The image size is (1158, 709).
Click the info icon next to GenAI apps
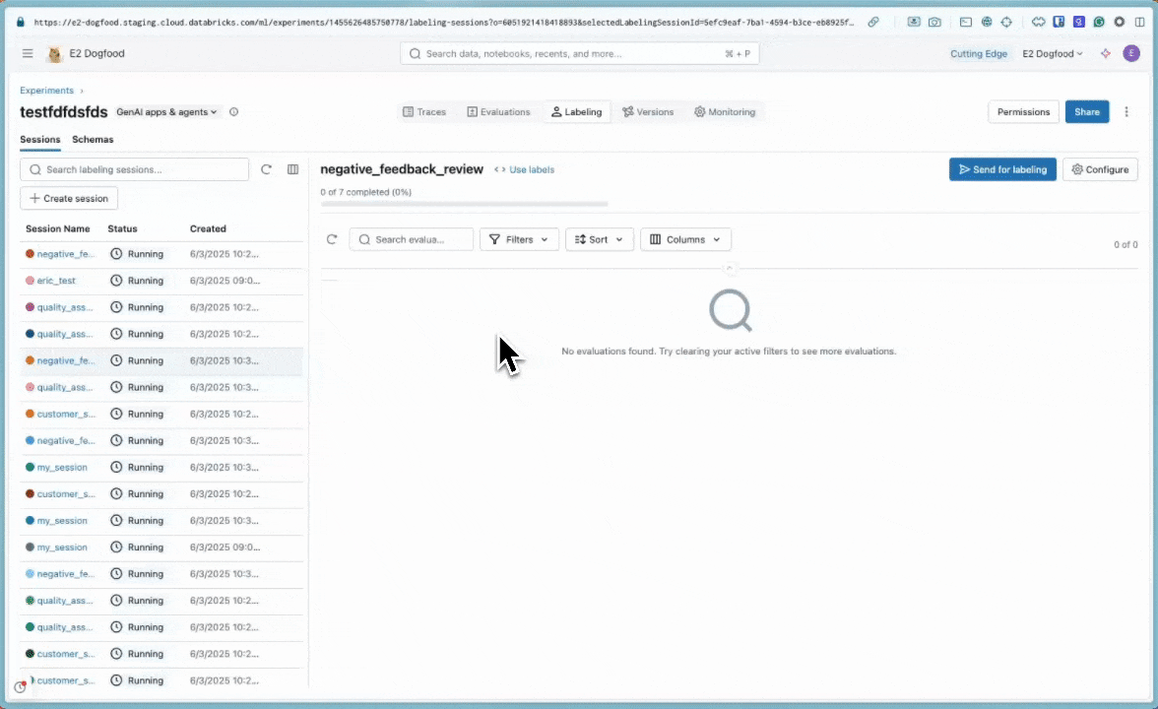(x=233, y=112)
